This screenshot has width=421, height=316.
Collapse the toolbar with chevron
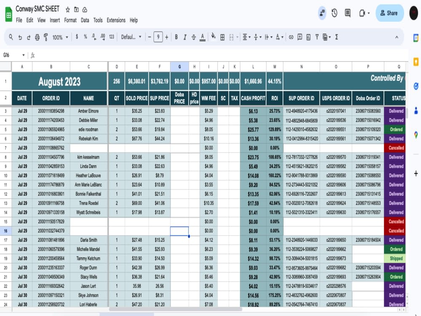tap(397, 37)
